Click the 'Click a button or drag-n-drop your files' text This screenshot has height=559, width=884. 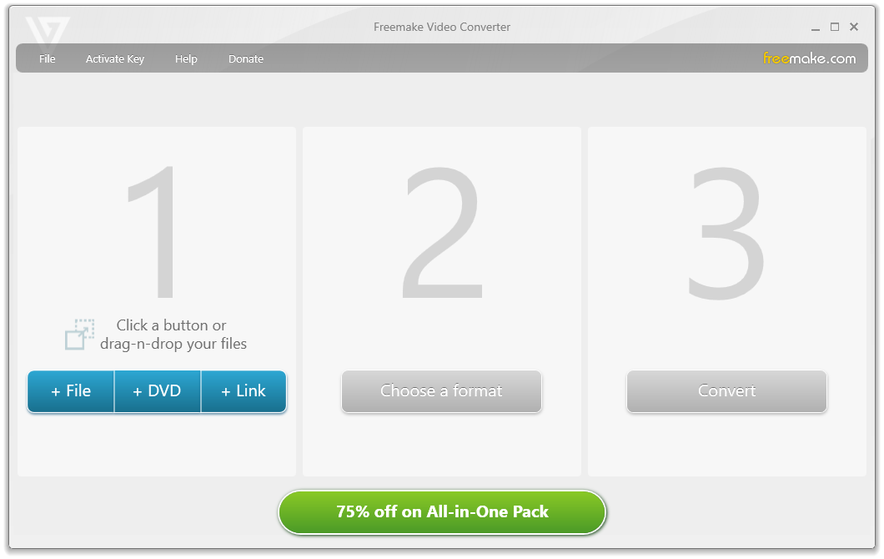(x=173, y=335)
